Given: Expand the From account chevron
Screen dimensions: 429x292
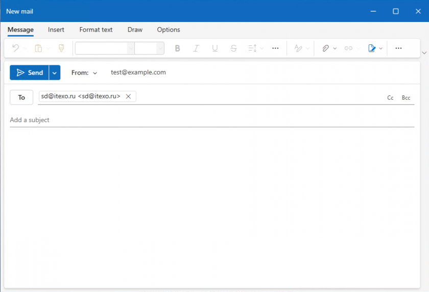Looking at the screenshot, I should pyautogui.click(x=95, y=73).
